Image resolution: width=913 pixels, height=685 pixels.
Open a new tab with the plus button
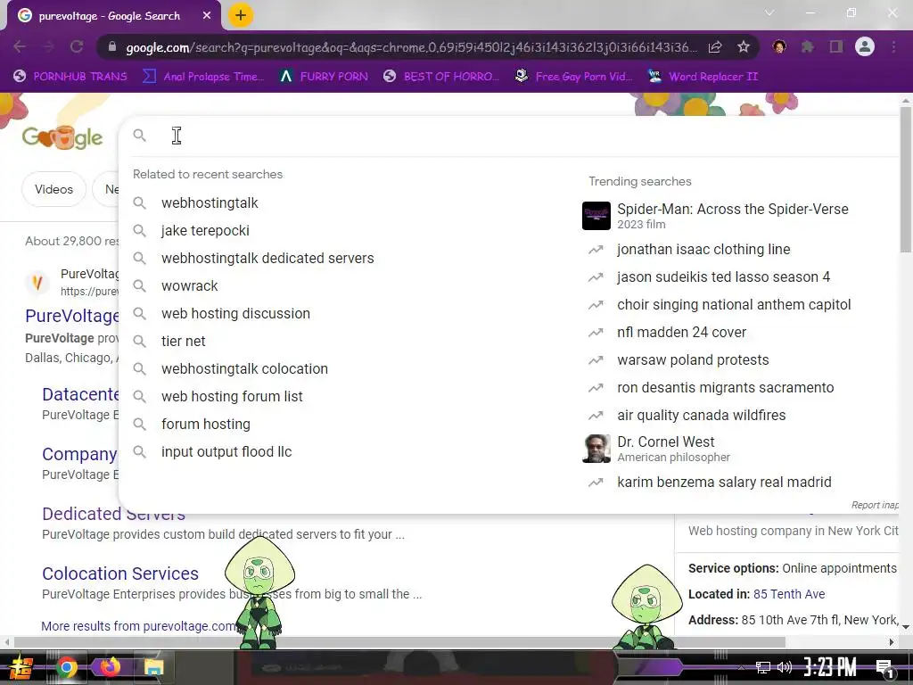click(x=241, y=15)
